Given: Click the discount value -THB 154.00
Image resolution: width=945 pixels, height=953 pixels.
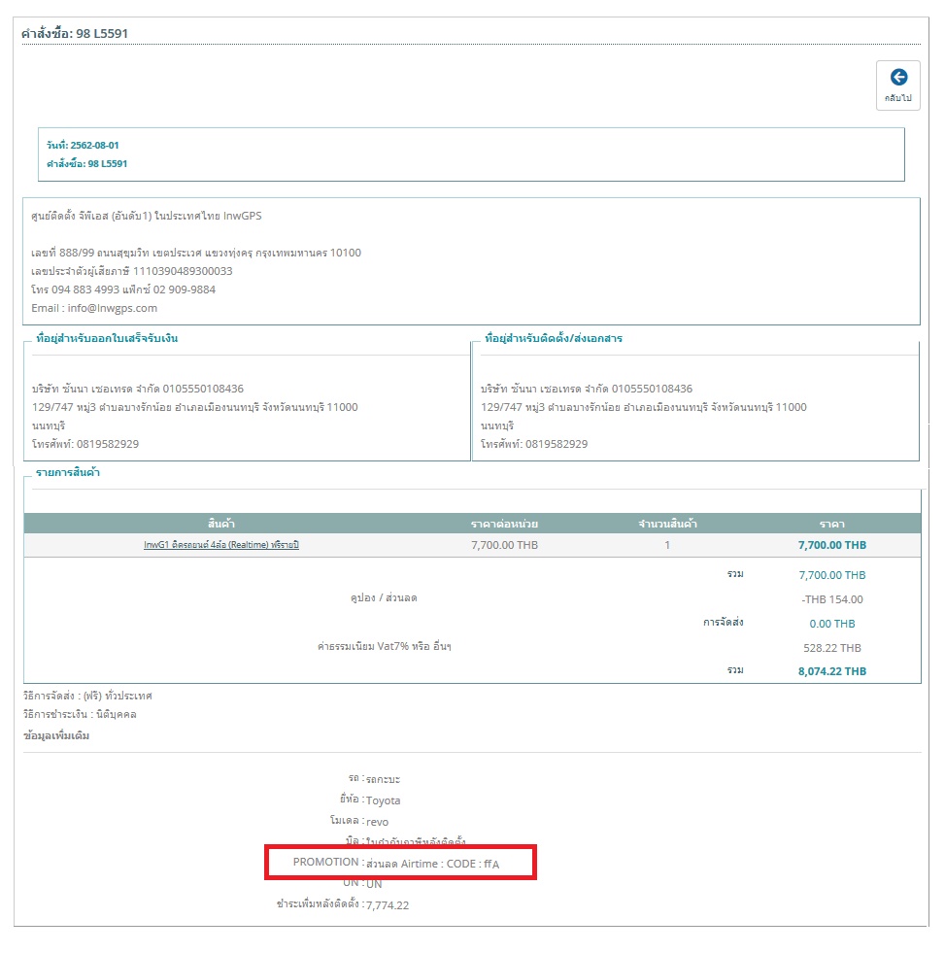Looking at the screenshot, I should (832, 599).
